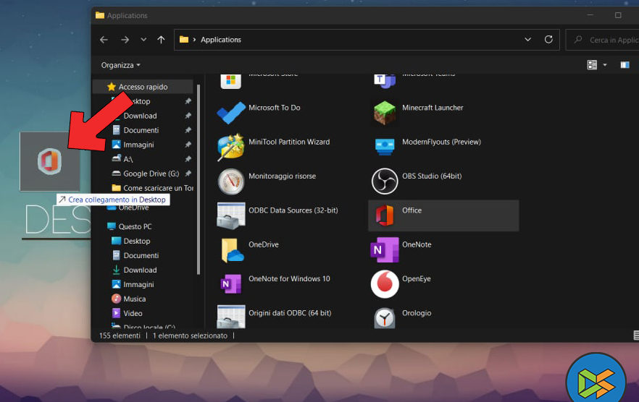The image size is (639, 402).
Task: Expand the recent locations chevron
Action: click(x=143, y=40)
